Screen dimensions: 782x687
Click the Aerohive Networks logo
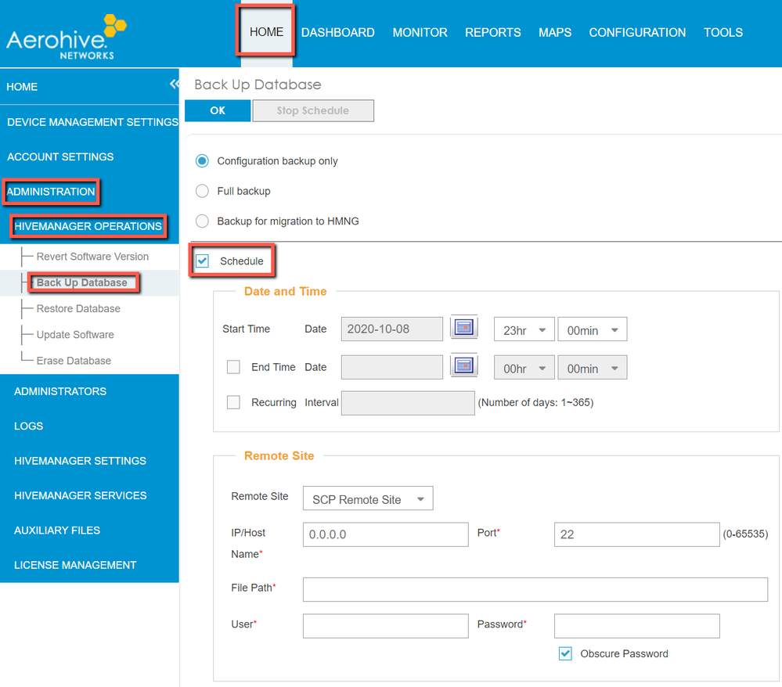[67, 38]
